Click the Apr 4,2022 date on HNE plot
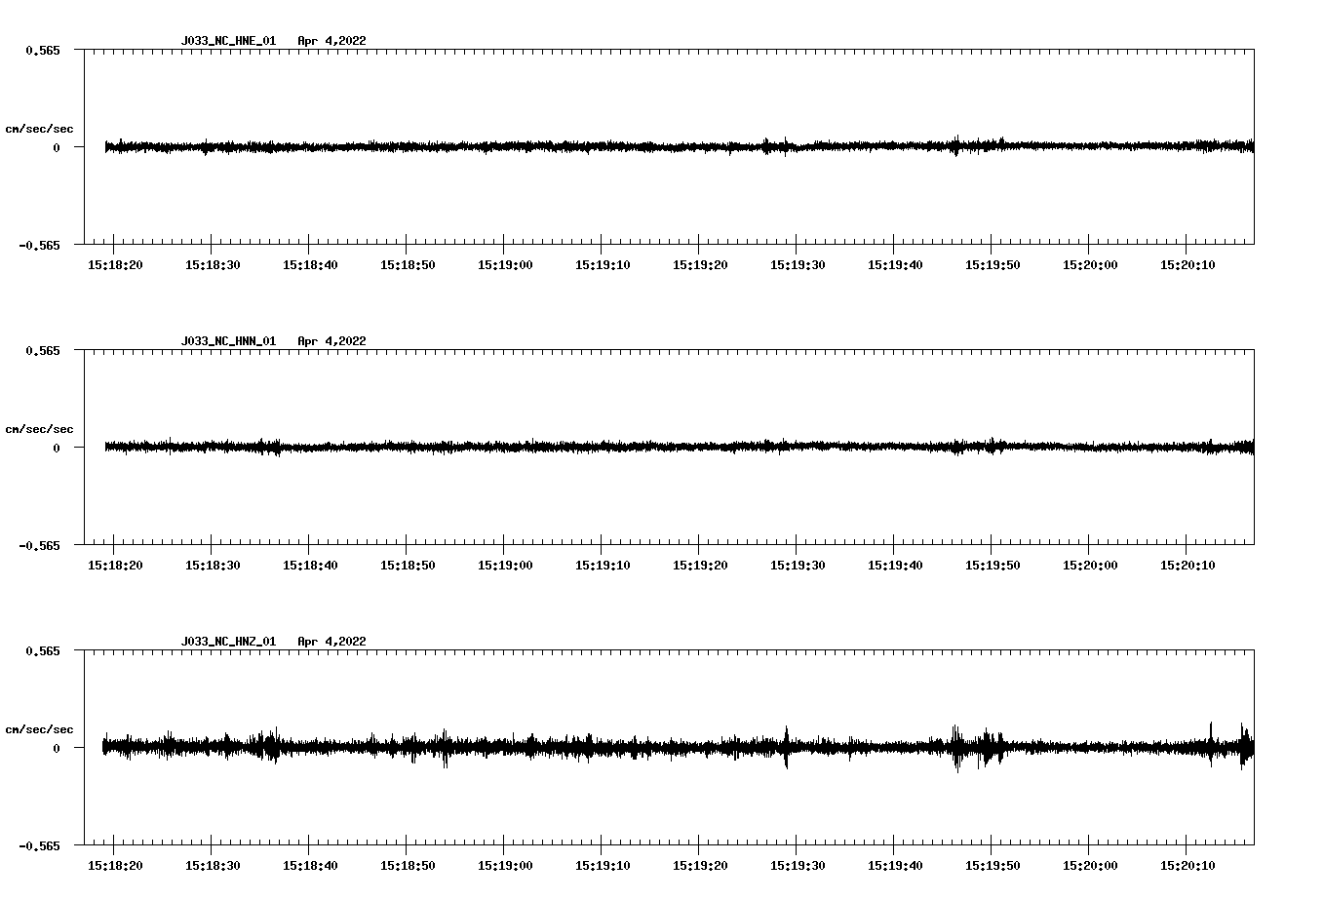The image size is (1324, 901). click(x=331, y=41)
